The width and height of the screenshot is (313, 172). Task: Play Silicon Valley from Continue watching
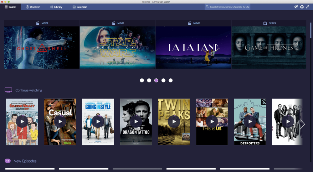point(22,121)
